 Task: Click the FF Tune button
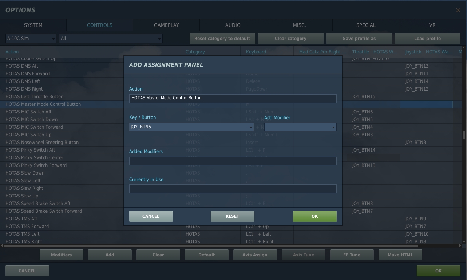pyautogui.click(x=352, y=255)
